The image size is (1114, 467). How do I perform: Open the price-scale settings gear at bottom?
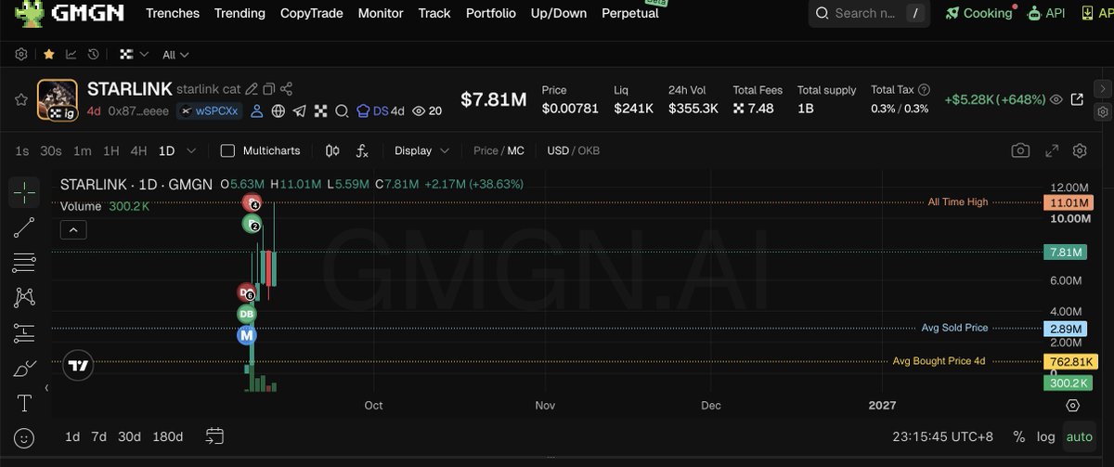[1073, 406]
